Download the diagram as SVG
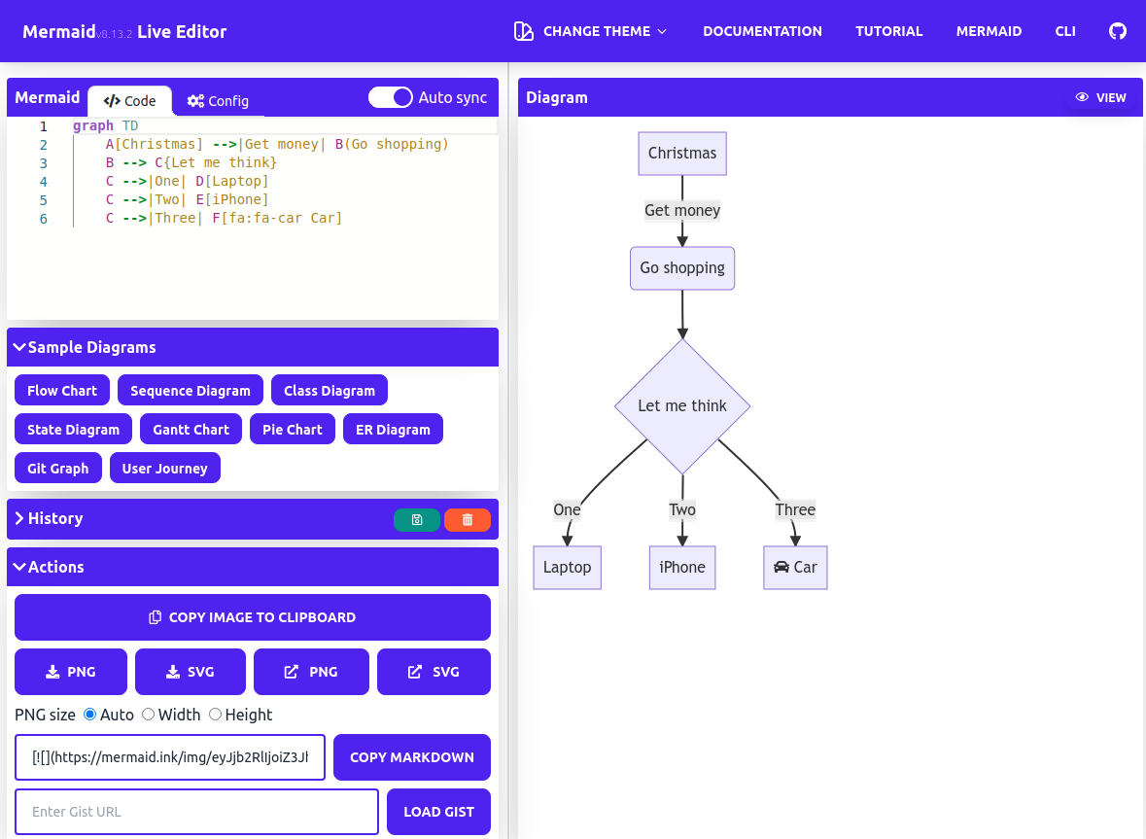The height and width of the screenshot is (839, 1146). [x=191, y=672]
